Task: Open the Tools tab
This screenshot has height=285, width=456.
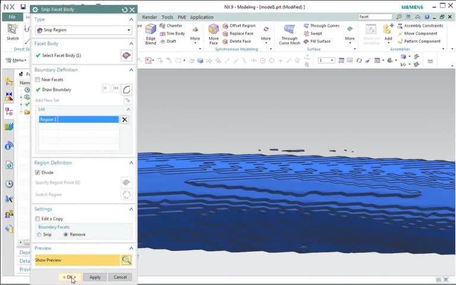Action: point(167,17)
